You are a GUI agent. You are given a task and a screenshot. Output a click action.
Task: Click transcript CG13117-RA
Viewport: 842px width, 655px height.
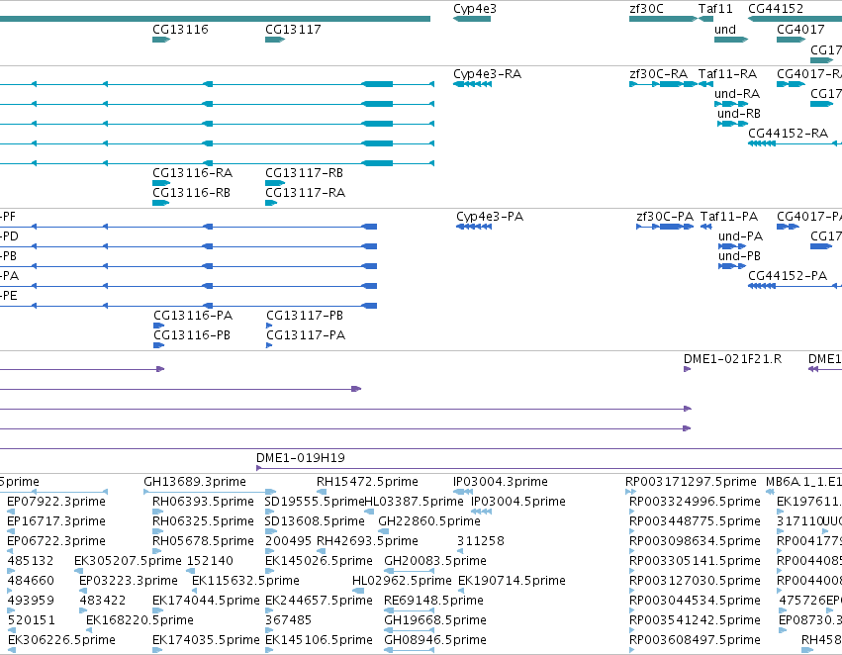tap(305, 193)
